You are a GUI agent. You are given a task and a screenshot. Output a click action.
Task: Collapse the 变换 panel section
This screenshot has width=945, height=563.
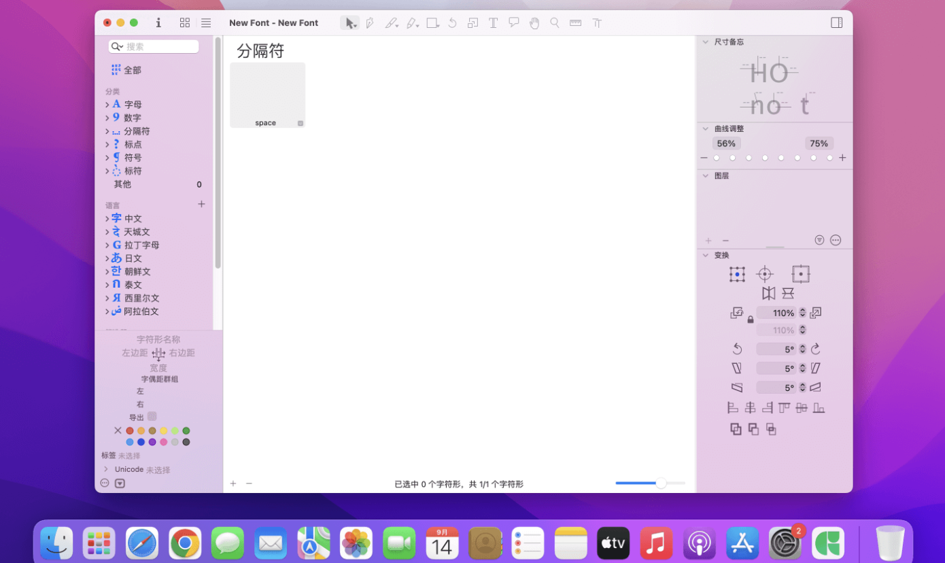706,256
